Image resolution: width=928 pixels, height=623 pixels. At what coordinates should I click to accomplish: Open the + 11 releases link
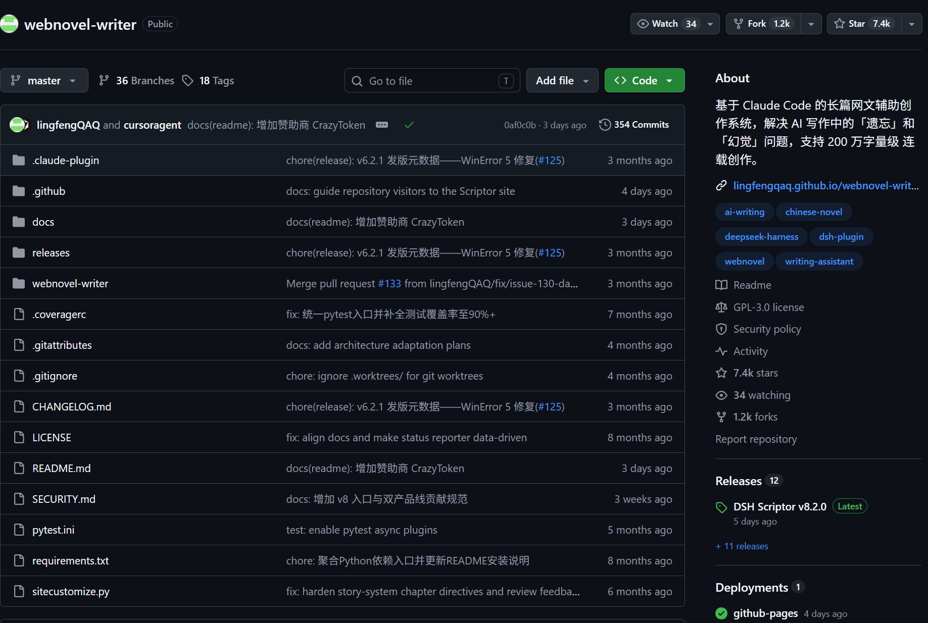(742, 546)
